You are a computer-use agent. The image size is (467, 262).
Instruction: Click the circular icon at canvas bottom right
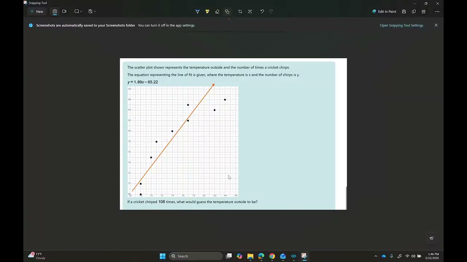pyautogui.click(x=432, y=238)
